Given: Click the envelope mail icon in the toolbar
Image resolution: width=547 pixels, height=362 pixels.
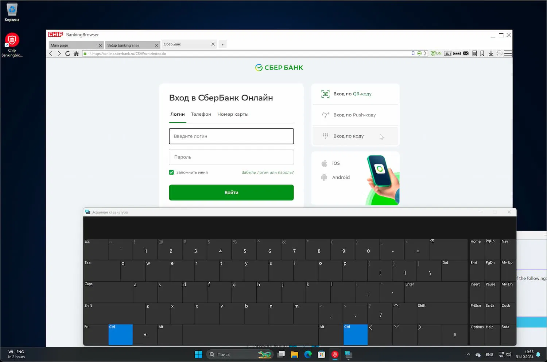Looking at the screenshot, I should [x=466, y=53].
